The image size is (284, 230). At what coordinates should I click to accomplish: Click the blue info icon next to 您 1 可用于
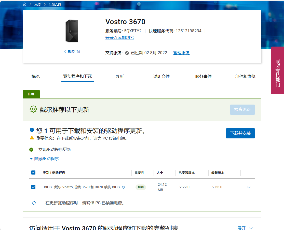point(32,130)
